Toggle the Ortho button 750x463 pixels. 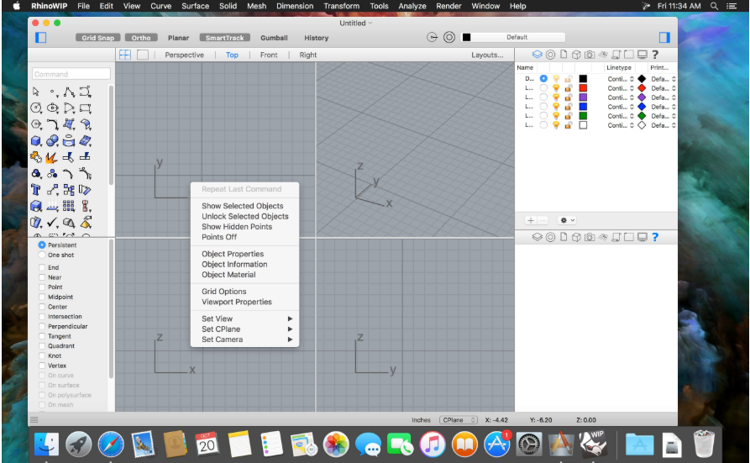(141, 38)
